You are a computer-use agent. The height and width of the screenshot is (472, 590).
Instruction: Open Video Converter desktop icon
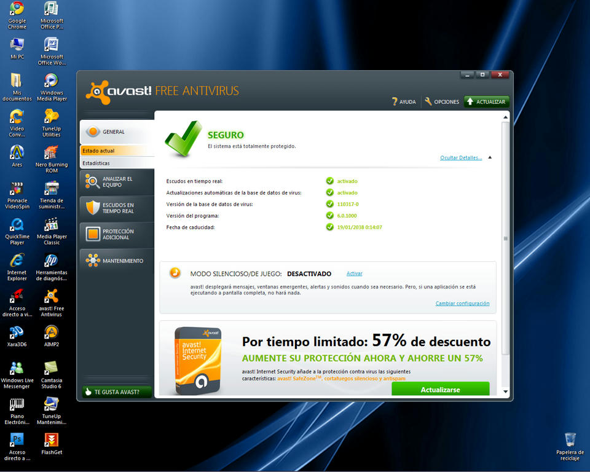coord(17,123)
